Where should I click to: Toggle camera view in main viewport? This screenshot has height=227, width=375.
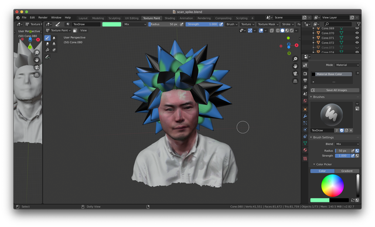click(x=295, y=74)
